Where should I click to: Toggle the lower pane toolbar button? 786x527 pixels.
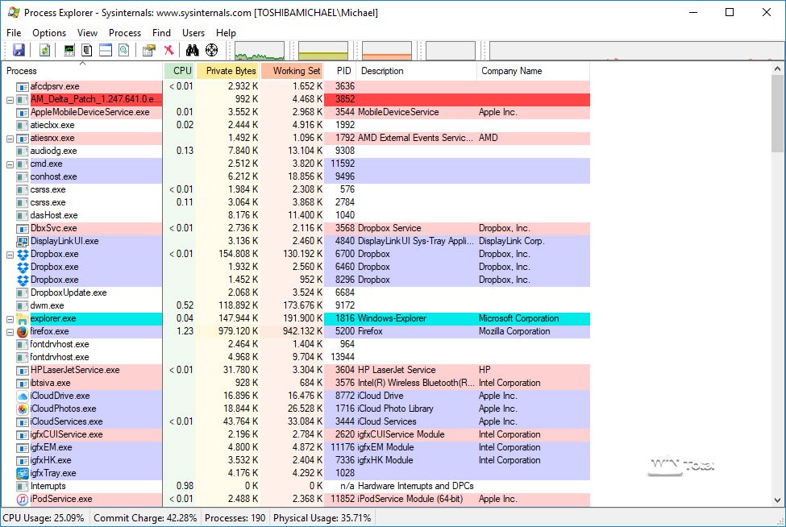coord(106,50)
